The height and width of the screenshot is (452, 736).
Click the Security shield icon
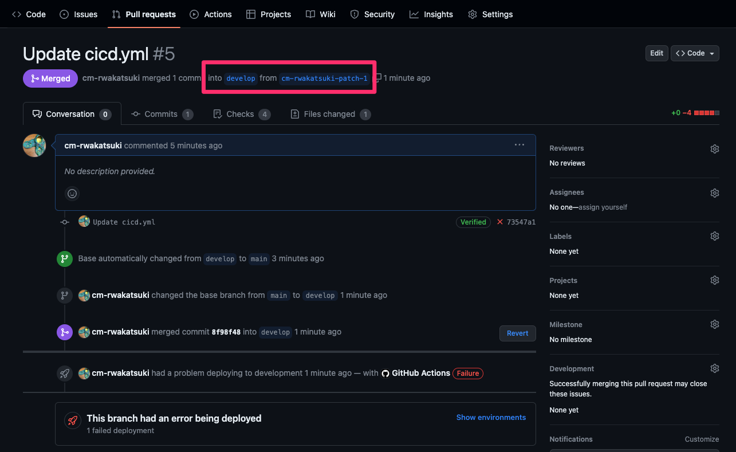(355, 14)
